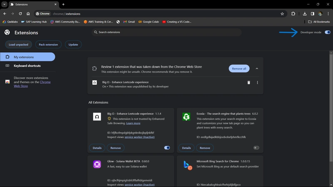Remove the Ecosia extension
The image size is (333, 187).
(x=205, y=148)
